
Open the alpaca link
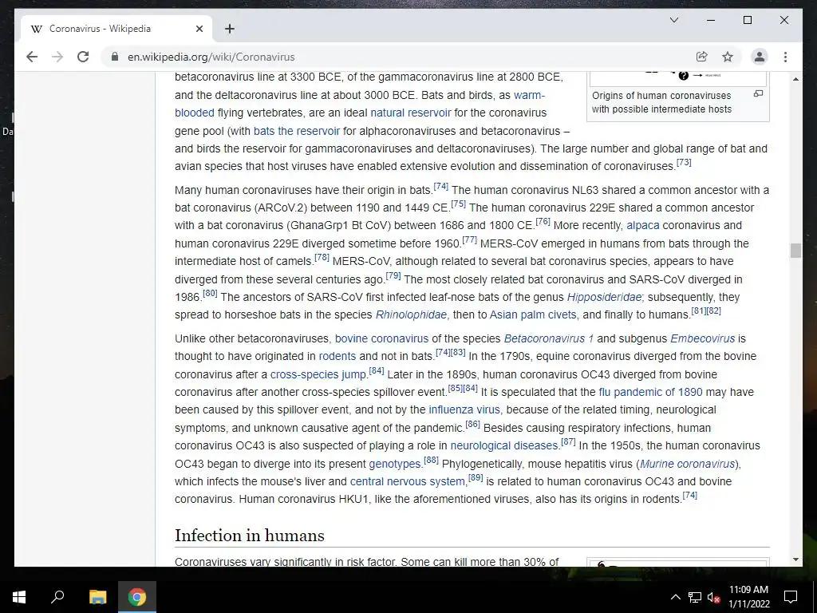642,225
